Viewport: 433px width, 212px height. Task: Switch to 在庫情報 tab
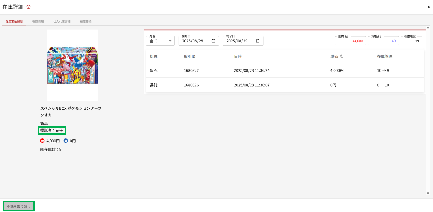tap(38, 21)
